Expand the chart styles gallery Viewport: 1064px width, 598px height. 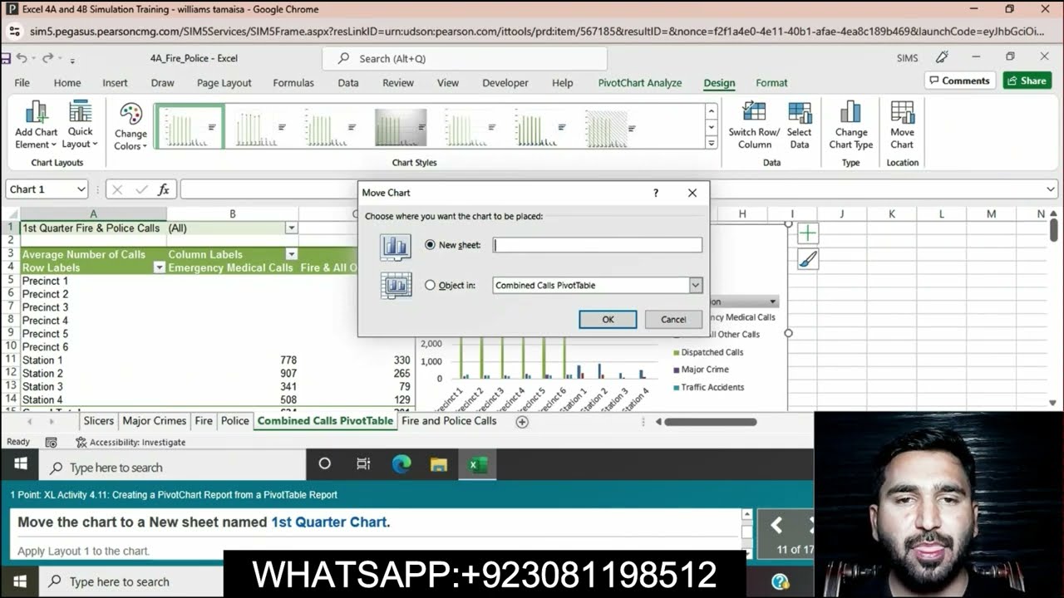(x=712, y=143)
